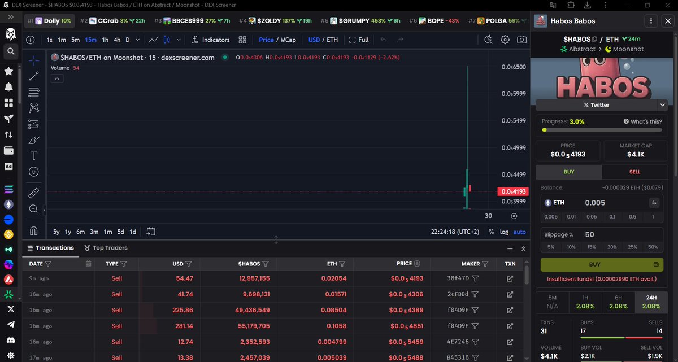Open the Multicharts grid icon in sidebar

pos(8,103)
